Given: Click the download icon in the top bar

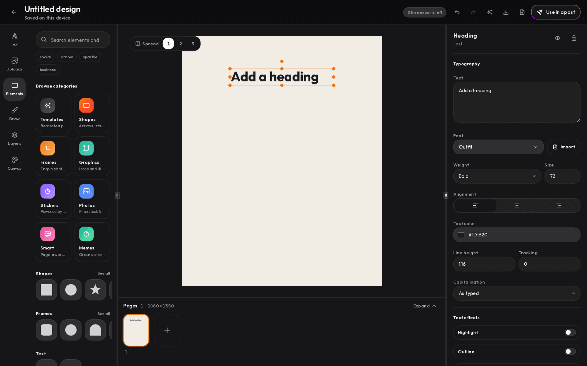Looking at the screenshot, I should point(506,12).
